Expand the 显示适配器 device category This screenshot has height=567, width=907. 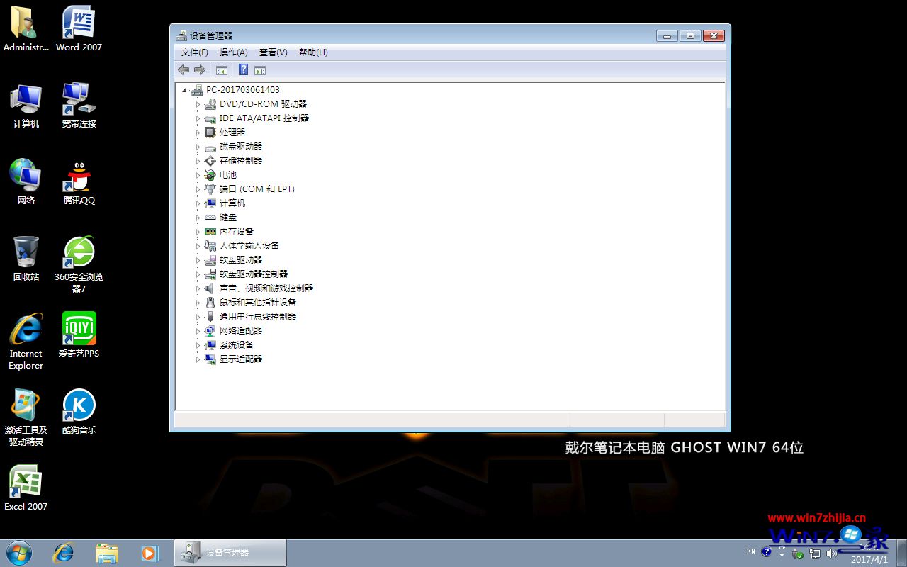pos(198,359)
